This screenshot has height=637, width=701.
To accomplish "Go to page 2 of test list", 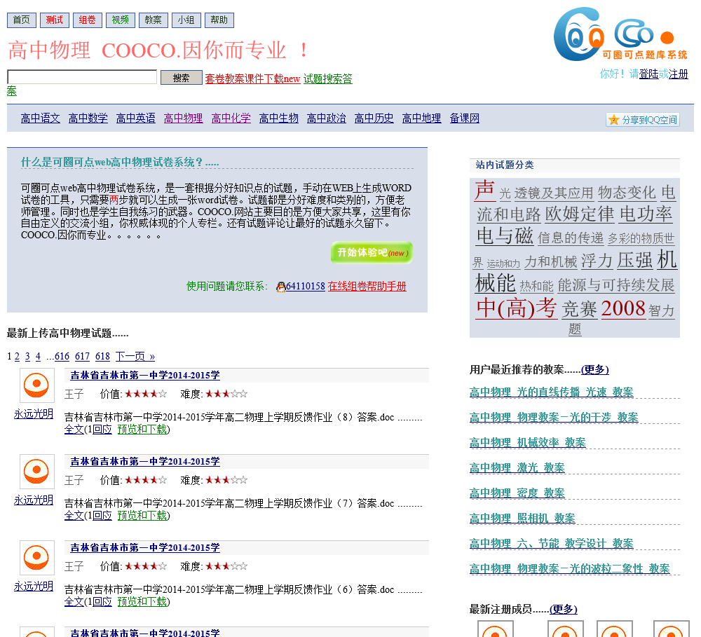I will point(17,357).
